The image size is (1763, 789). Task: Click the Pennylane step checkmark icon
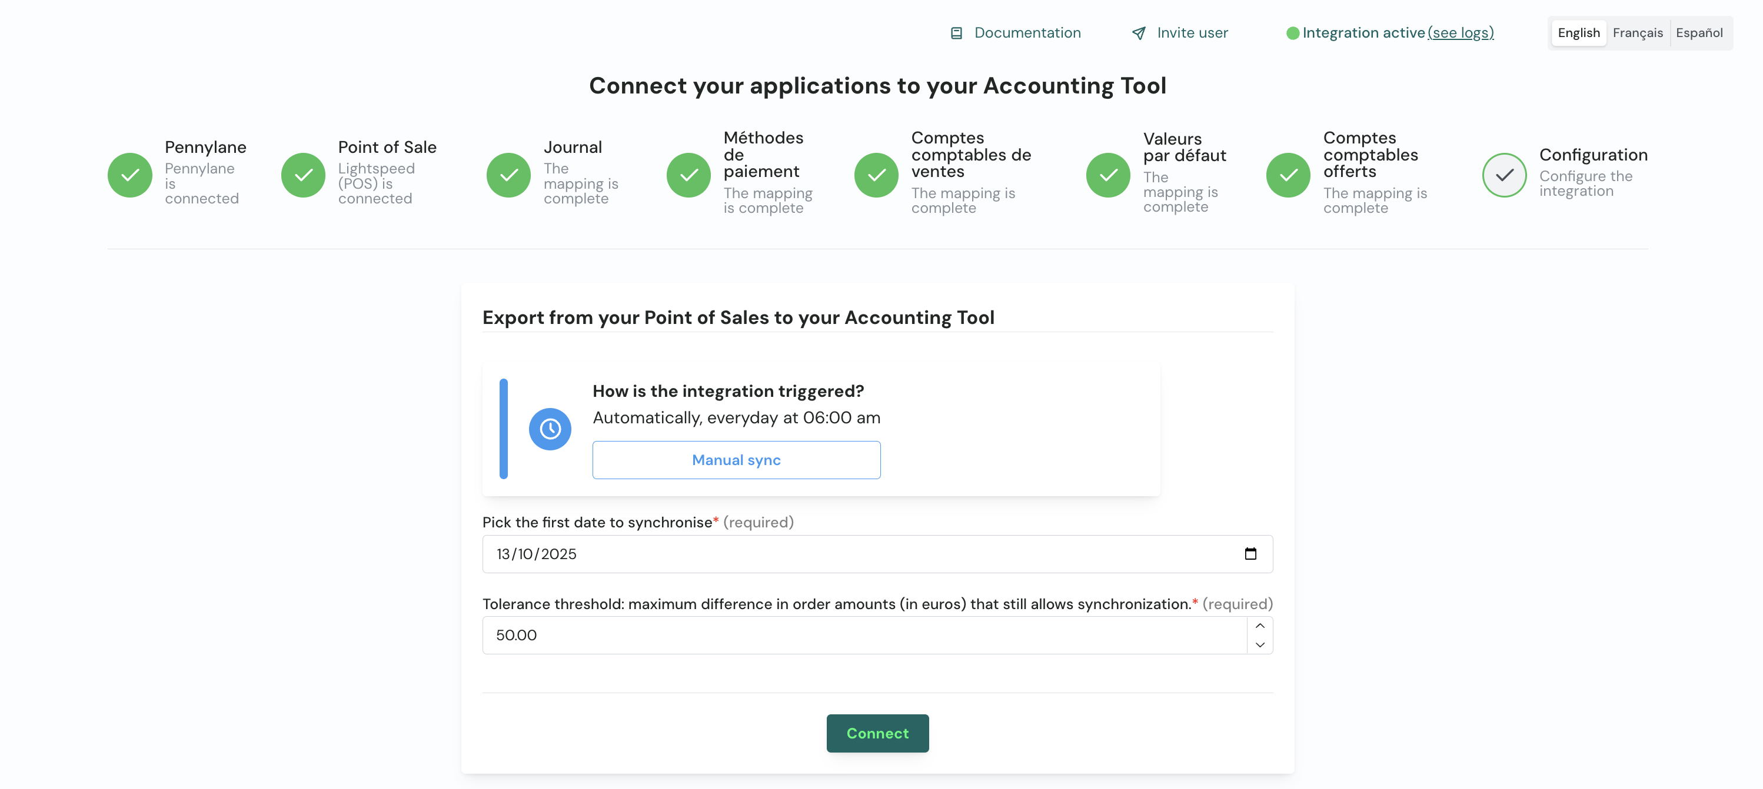pyautogui.click(x=129, y=175)
